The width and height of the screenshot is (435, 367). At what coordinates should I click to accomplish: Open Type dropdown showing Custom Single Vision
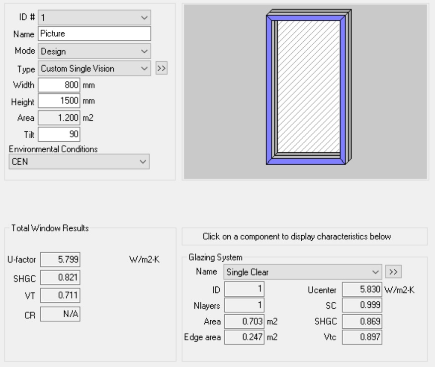[x=94, y=68]
